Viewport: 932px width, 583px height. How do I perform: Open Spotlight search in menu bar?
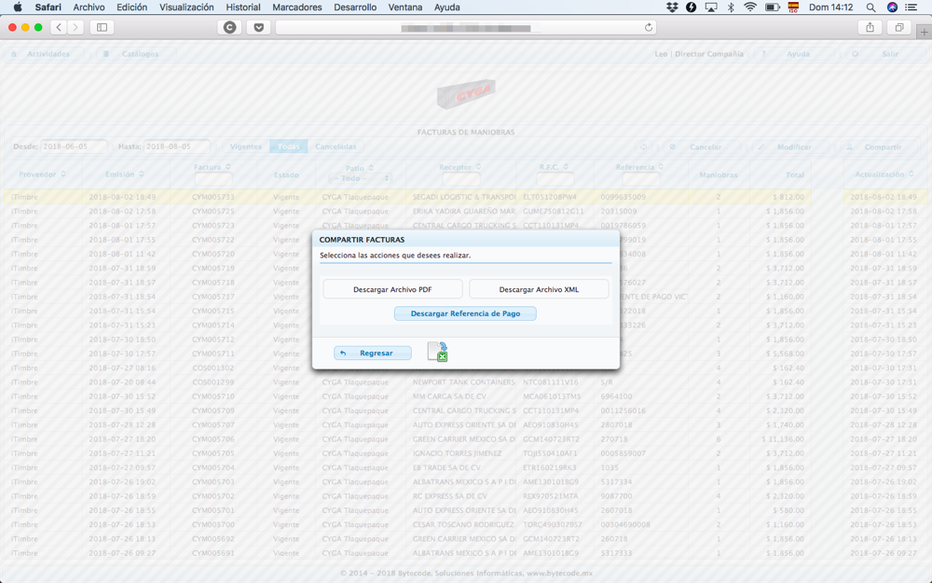click(x=870, y=7)
